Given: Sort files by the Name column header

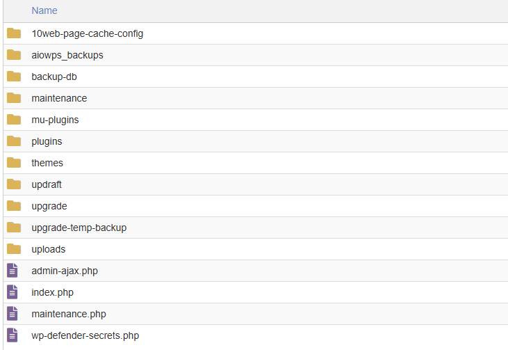Looking at the screenshot, I should pos(44,11).
